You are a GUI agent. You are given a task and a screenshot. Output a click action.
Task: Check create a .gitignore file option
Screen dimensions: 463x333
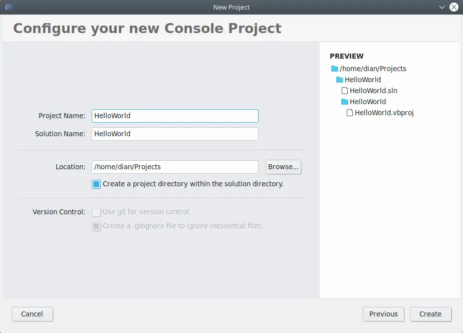pos(96,226)
